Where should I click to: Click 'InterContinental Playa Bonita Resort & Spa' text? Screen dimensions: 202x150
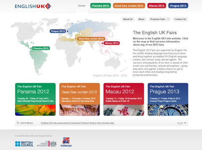tap(36, 101)
